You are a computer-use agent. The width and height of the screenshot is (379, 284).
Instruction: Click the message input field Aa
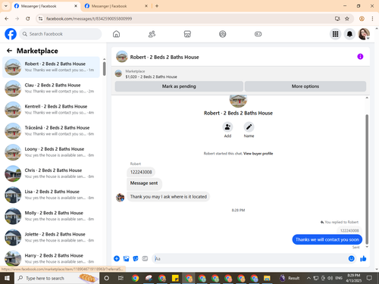[x=250, y=258]
